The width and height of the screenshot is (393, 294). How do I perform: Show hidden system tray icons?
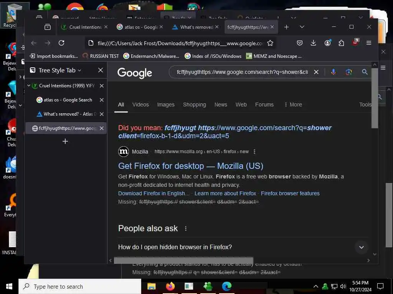[316, 286]
